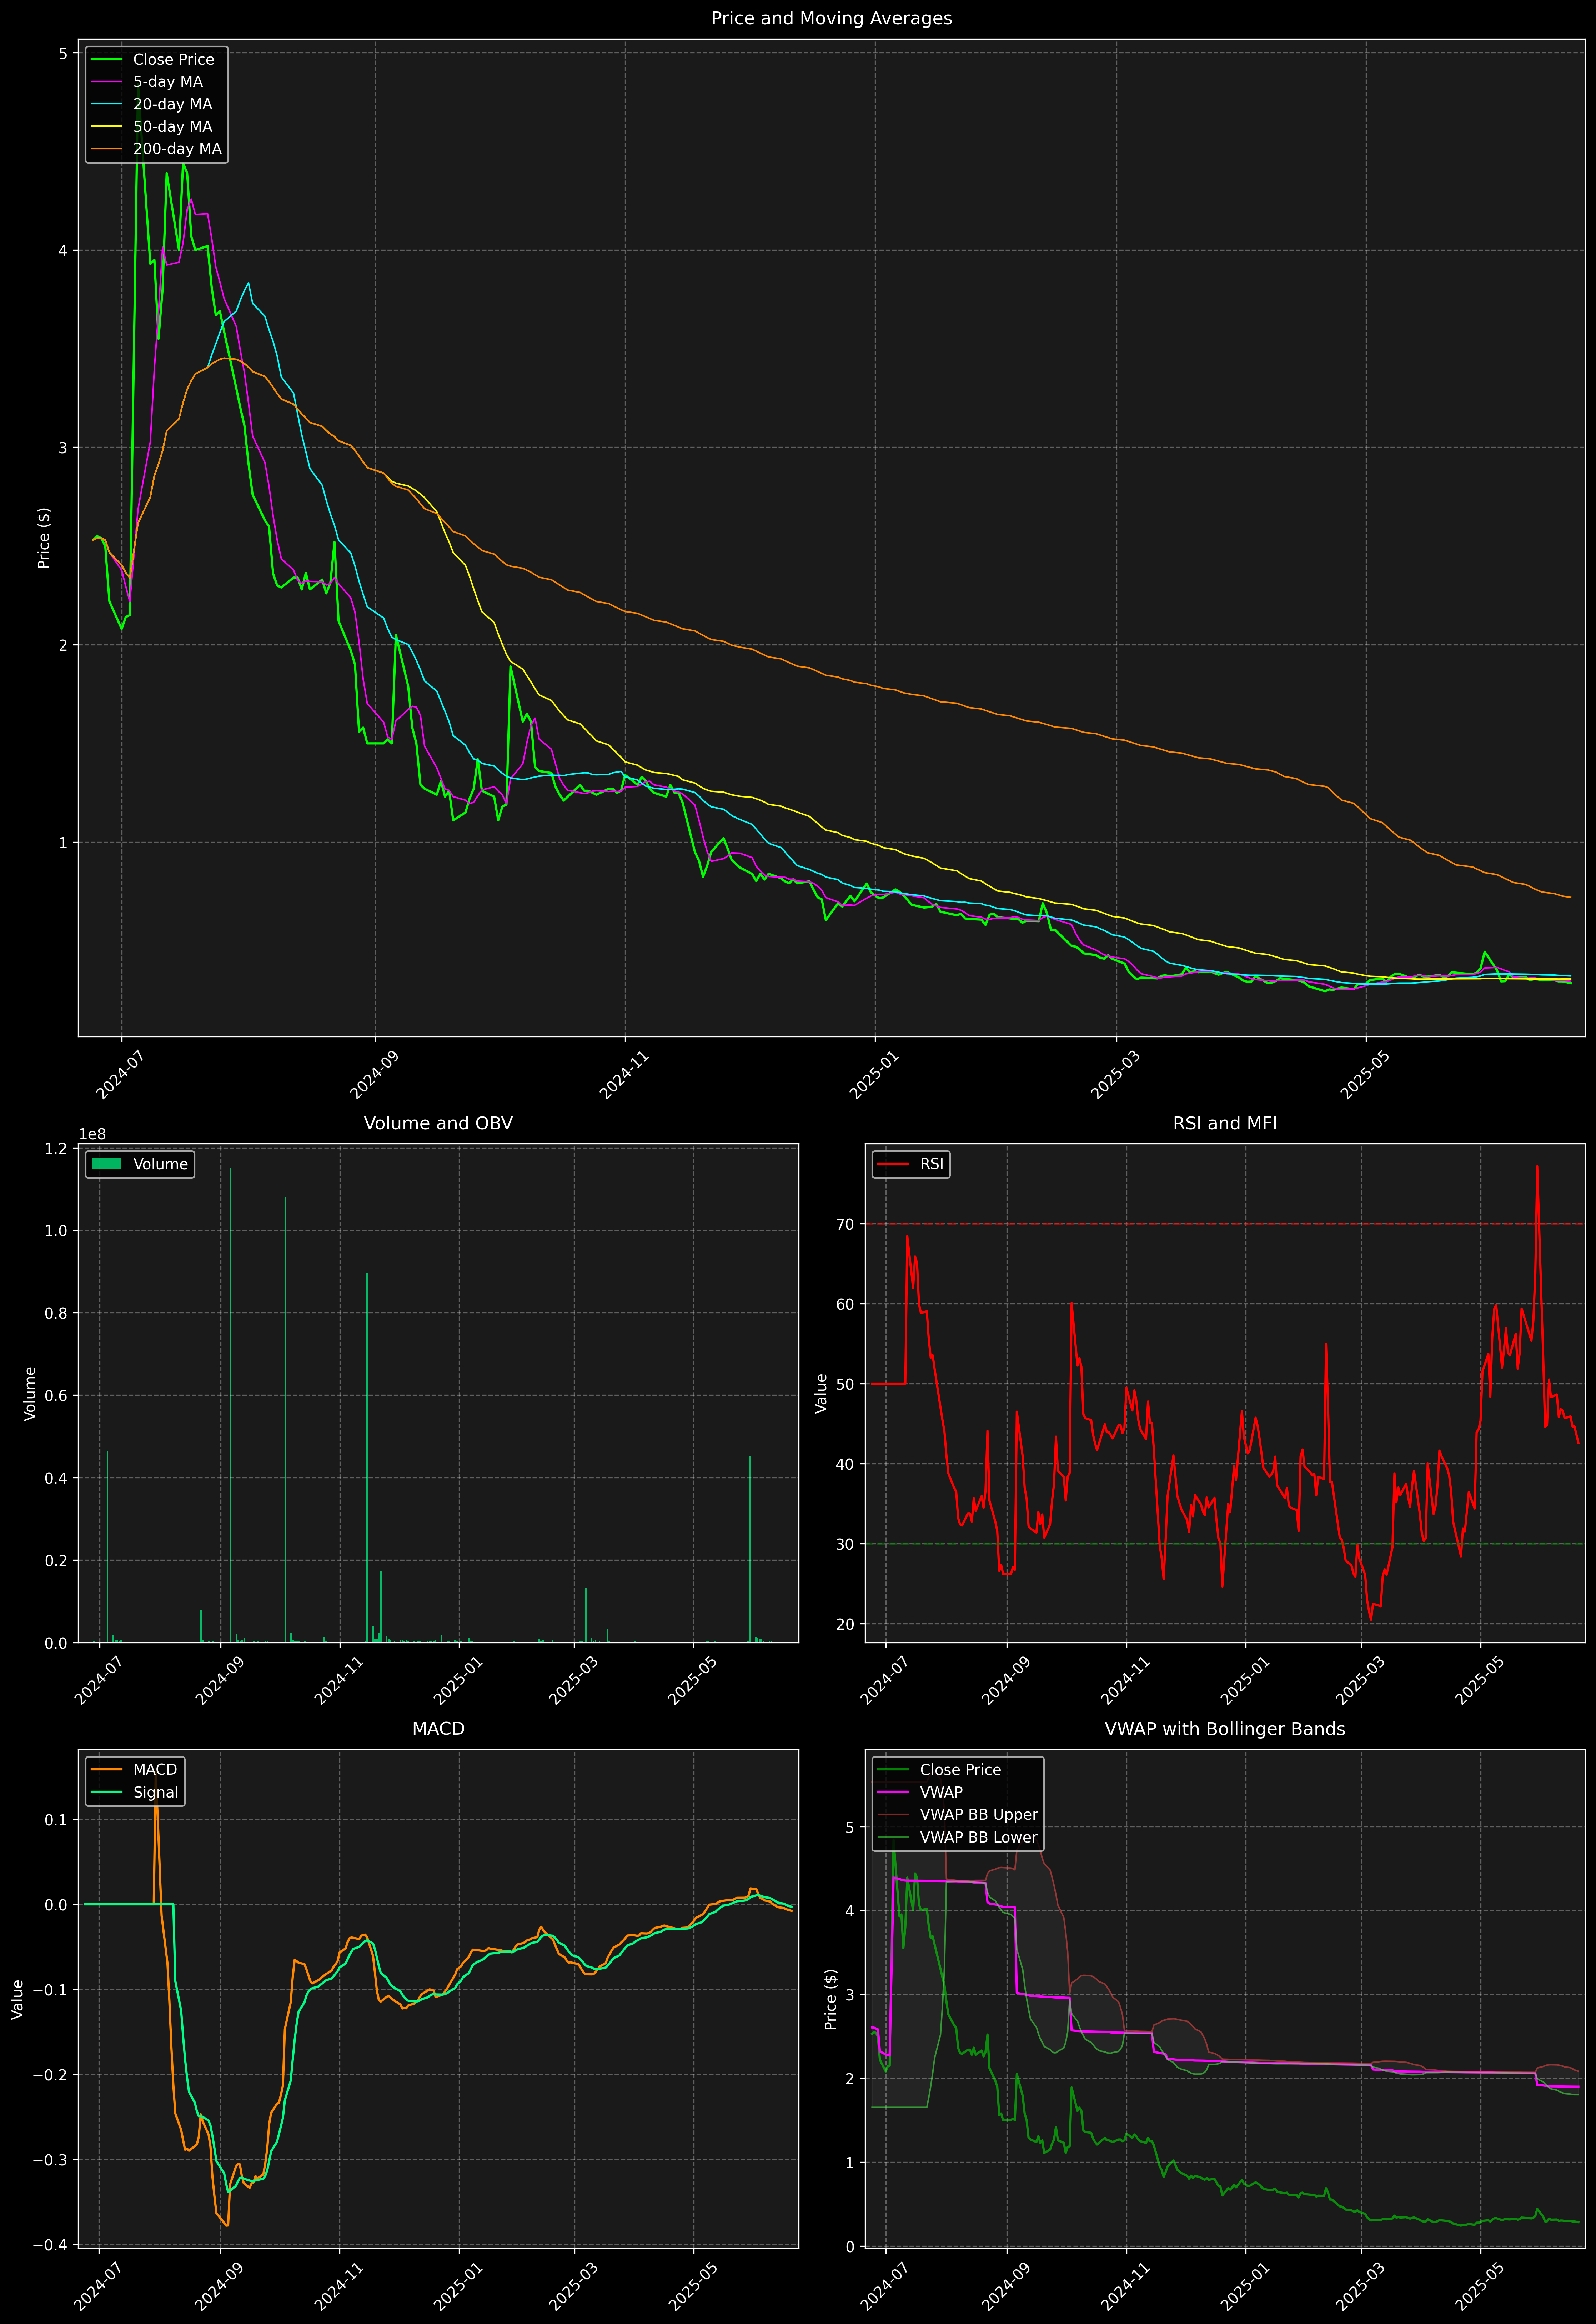The width and height of the screenshot is (1596, 2324).
Task: Click the 'Price and Moving Averages' chart title
Action: coord(831,18)
